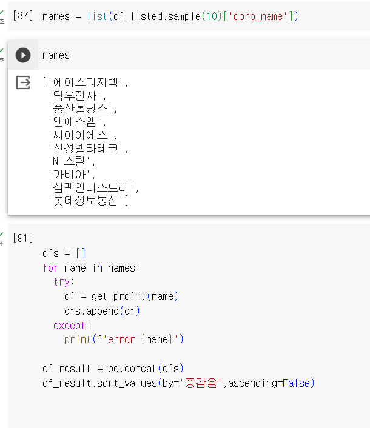Click output item '롯데정보통신'
Viewport: 370px width, 428px height.
point(86,201)
